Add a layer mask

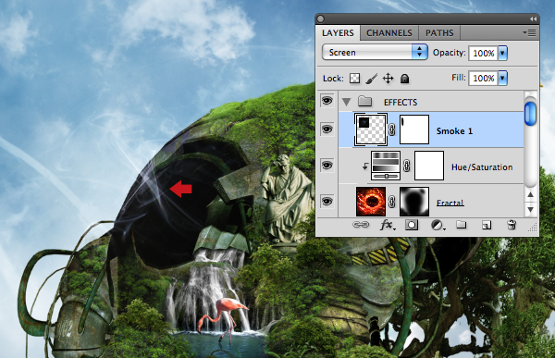412,225
